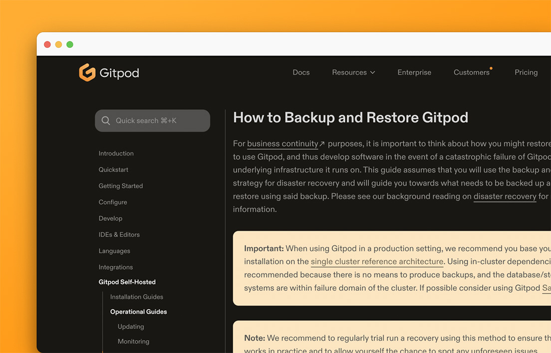Follow the business continuity link
Image resolution: width=551 pixels, height=353 pixels.
(x=282, y=144)
